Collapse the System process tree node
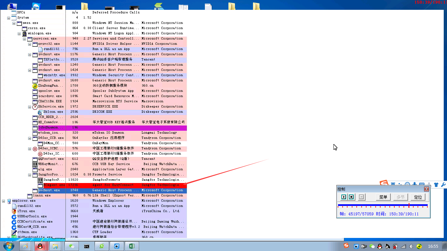Image resolution: width=447 pixels, height=251 pixels. [x=9, y=18]
